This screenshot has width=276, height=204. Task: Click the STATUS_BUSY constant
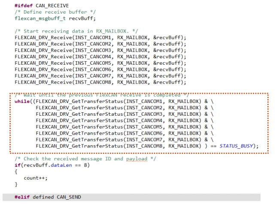pos(238,146)
